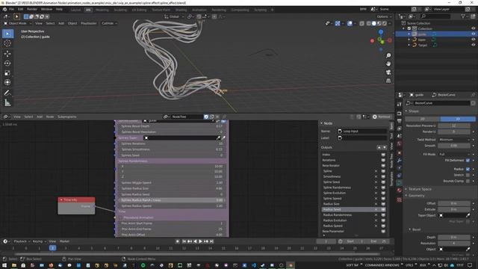
Task: Click the Time Info node header
Action: [x=76, y=200]
